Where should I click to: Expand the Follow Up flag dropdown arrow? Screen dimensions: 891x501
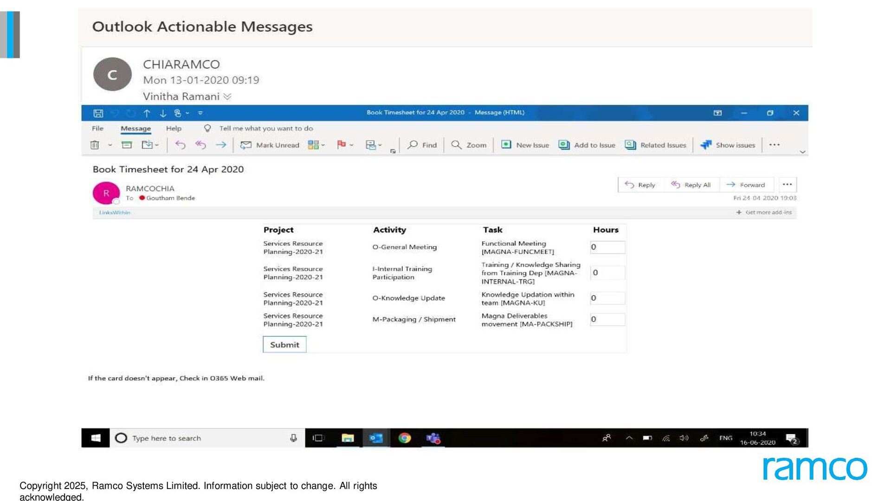pyautogui.click(x=352, y=145)
